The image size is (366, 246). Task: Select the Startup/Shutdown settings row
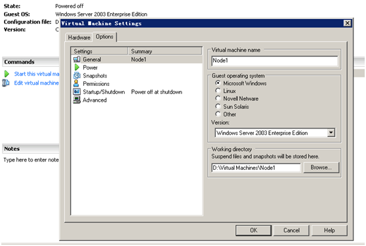(x=136, y=92)
